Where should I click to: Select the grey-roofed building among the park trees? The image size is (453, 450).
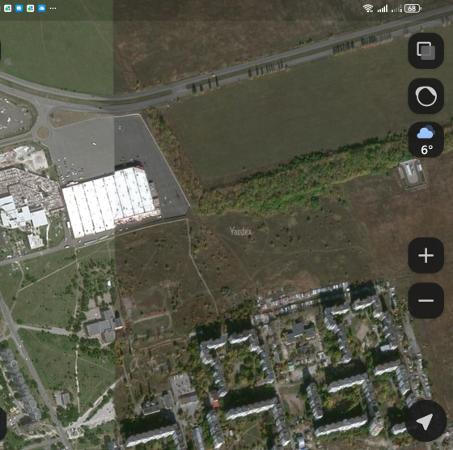pos(104,325)
